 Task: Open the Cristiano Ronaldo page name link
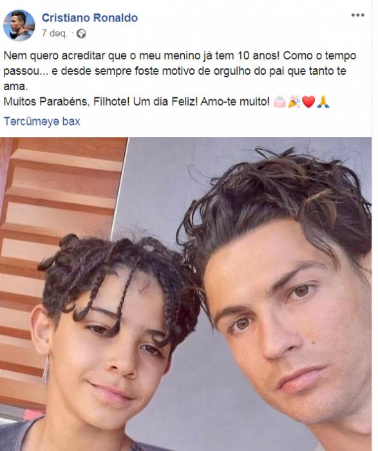(x=90, y=18)
